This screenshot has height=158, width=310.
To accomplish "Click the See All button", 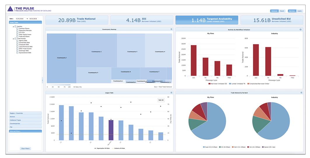I will coord(161,100).
